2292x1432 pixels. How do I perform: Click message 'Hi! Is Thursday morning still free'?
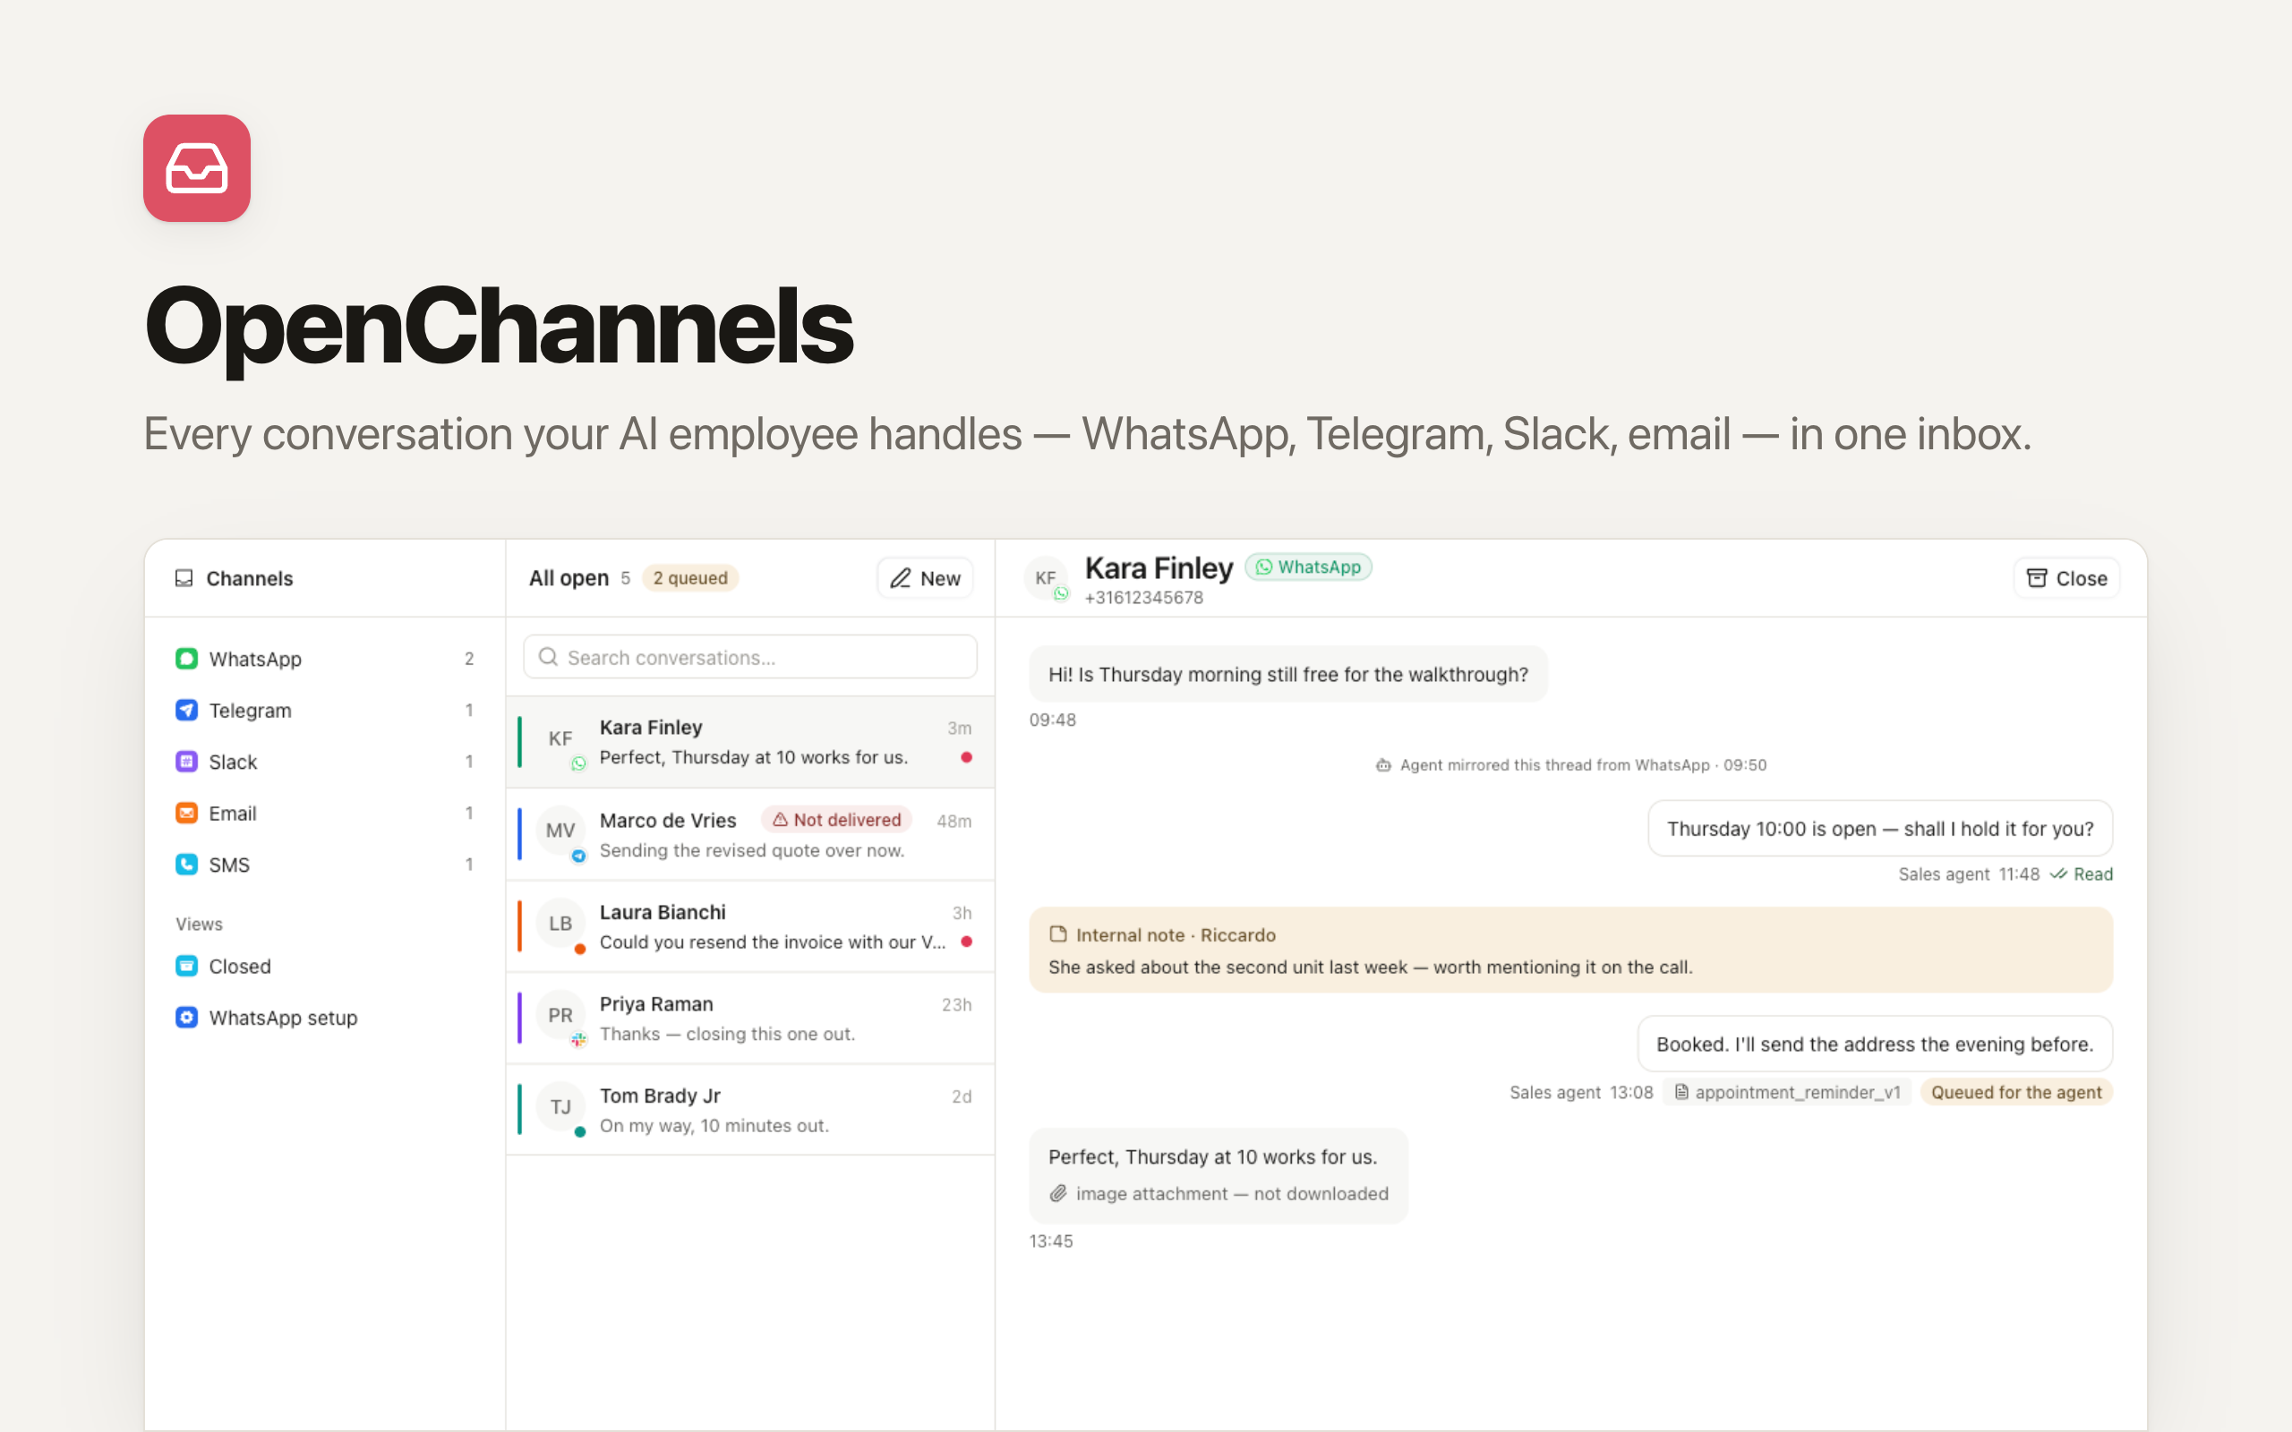[1288, 674]
